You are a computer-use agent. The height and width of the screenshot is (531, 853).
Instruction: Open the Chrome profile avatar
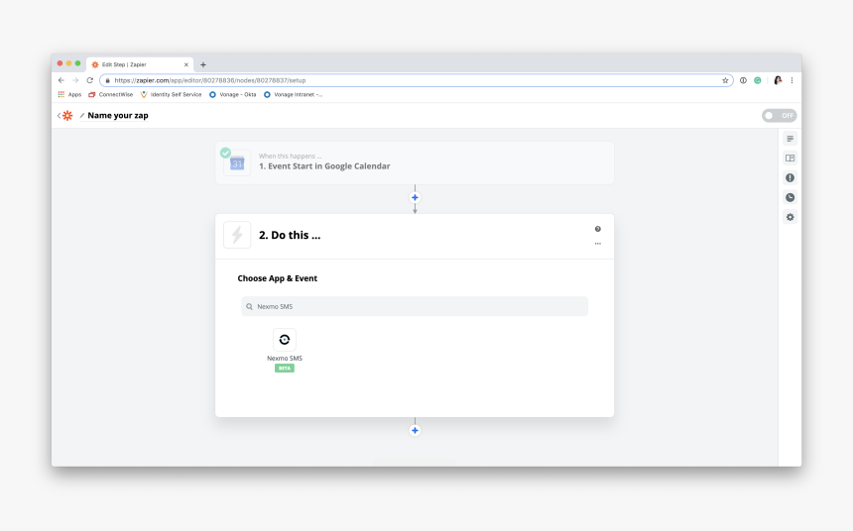click(778, 80)
